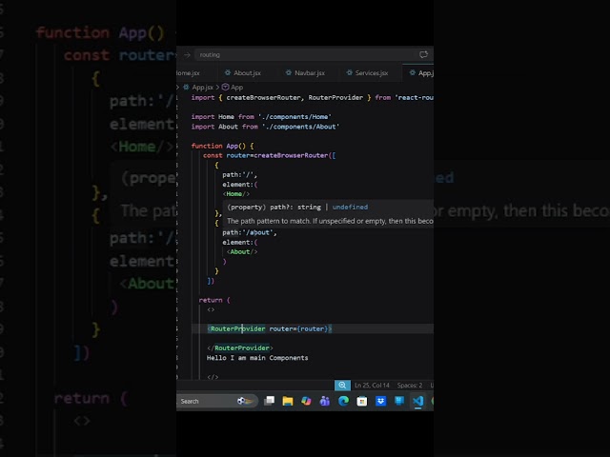610x457 pixels.
Task: Click 'function App() {' line
Action: point(222,146)
